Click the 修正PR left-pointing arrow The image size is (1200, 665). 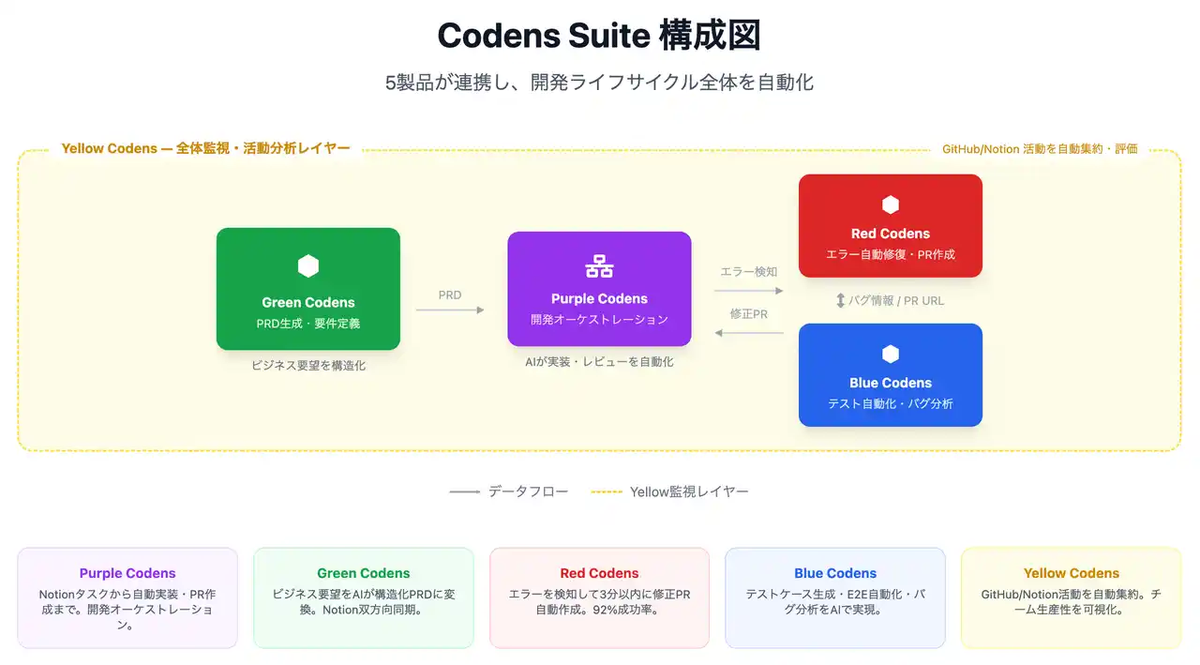(x=748, y=332)
